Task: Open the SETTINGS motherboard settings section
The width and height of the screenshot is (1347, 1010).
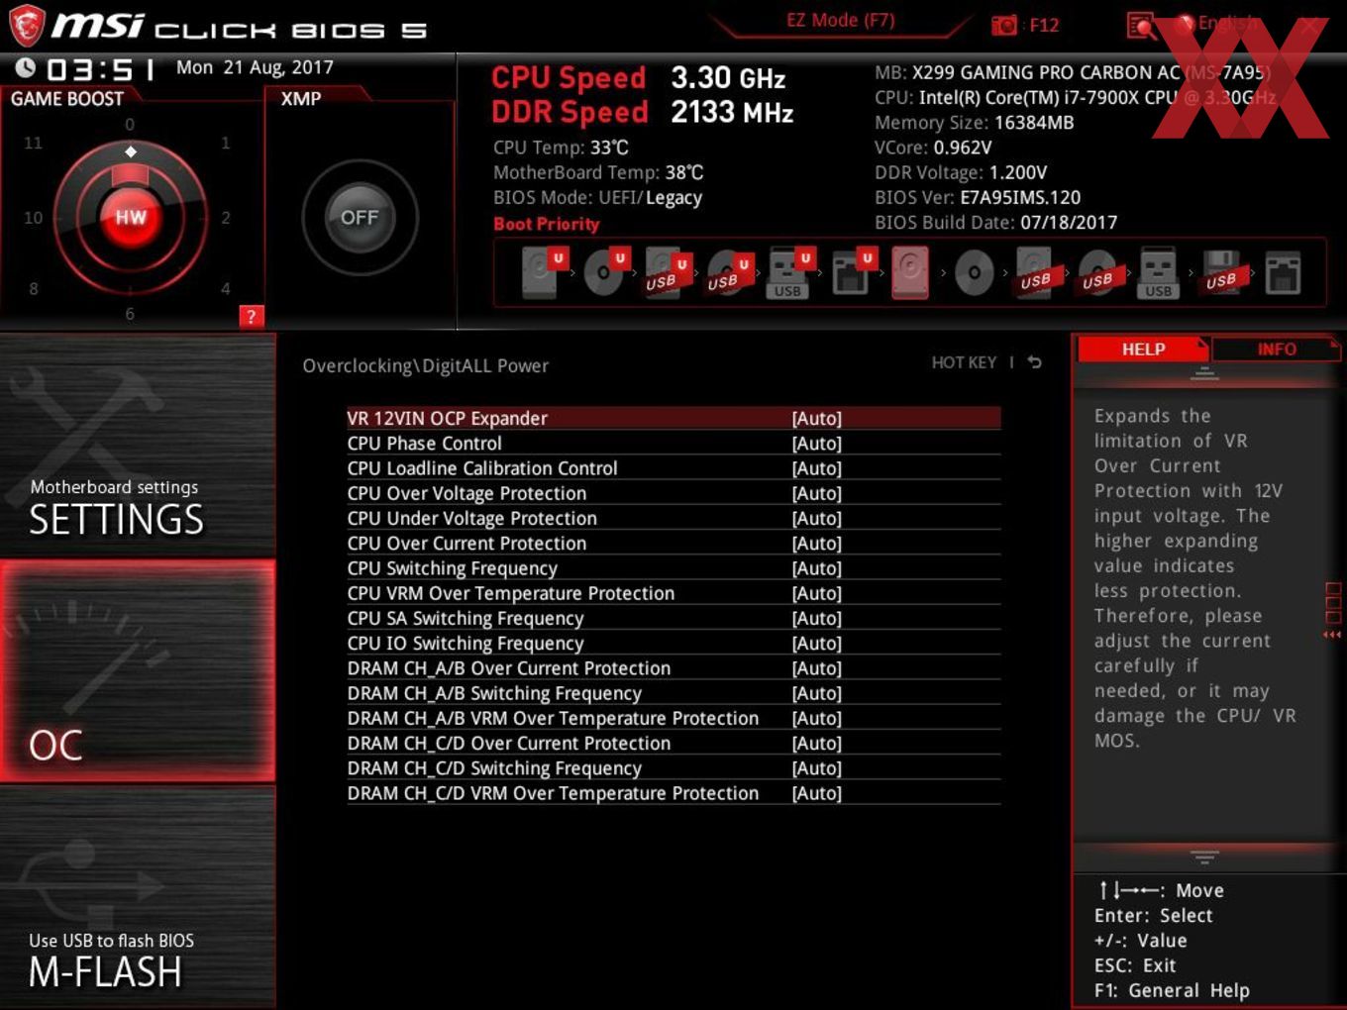Action: [x=138, y=446]
